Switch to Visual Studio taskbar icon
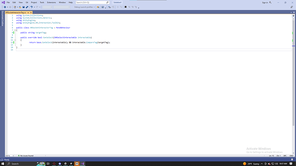Image resolution: width=296 pixels, height=166 pixels. (82, 164)
